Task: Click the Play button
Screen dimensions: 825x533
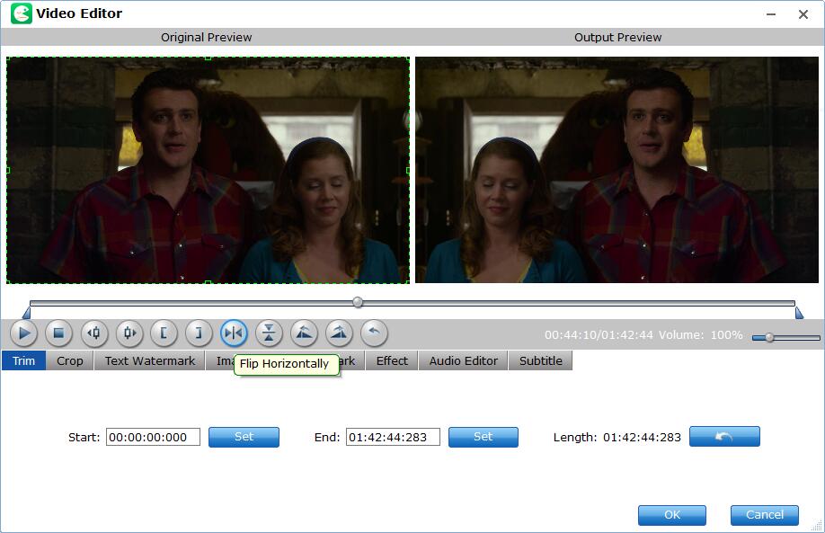Action: [23, 333]
